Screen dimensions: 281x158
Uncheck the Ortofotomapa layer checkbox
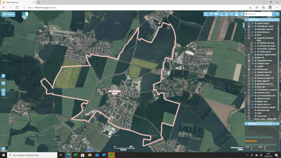249,70
